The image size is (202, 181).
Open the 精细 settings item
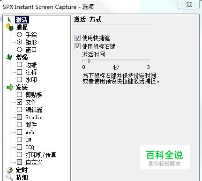[x=22, y=177]
